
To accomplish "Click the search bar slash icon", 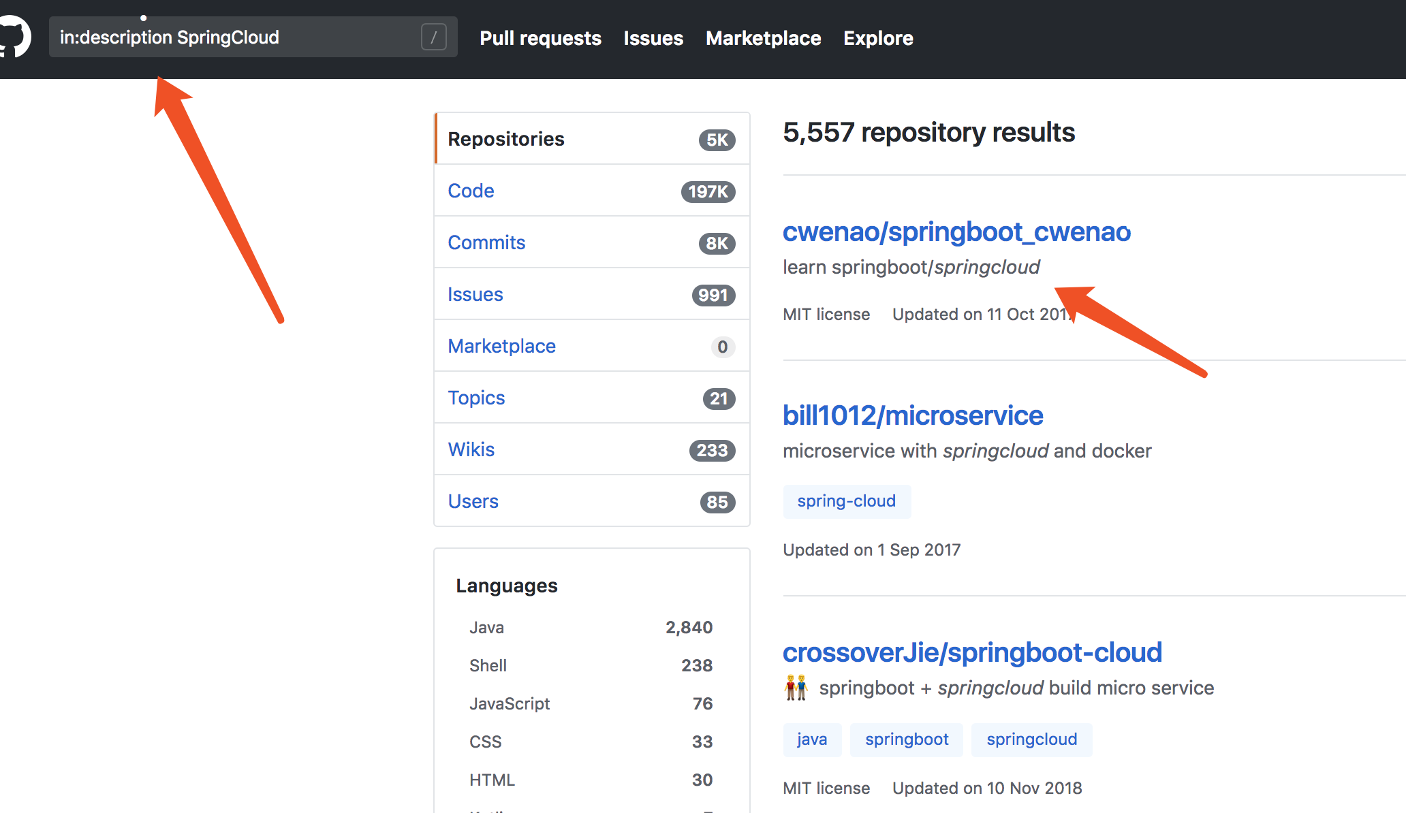I will point(434,37).
